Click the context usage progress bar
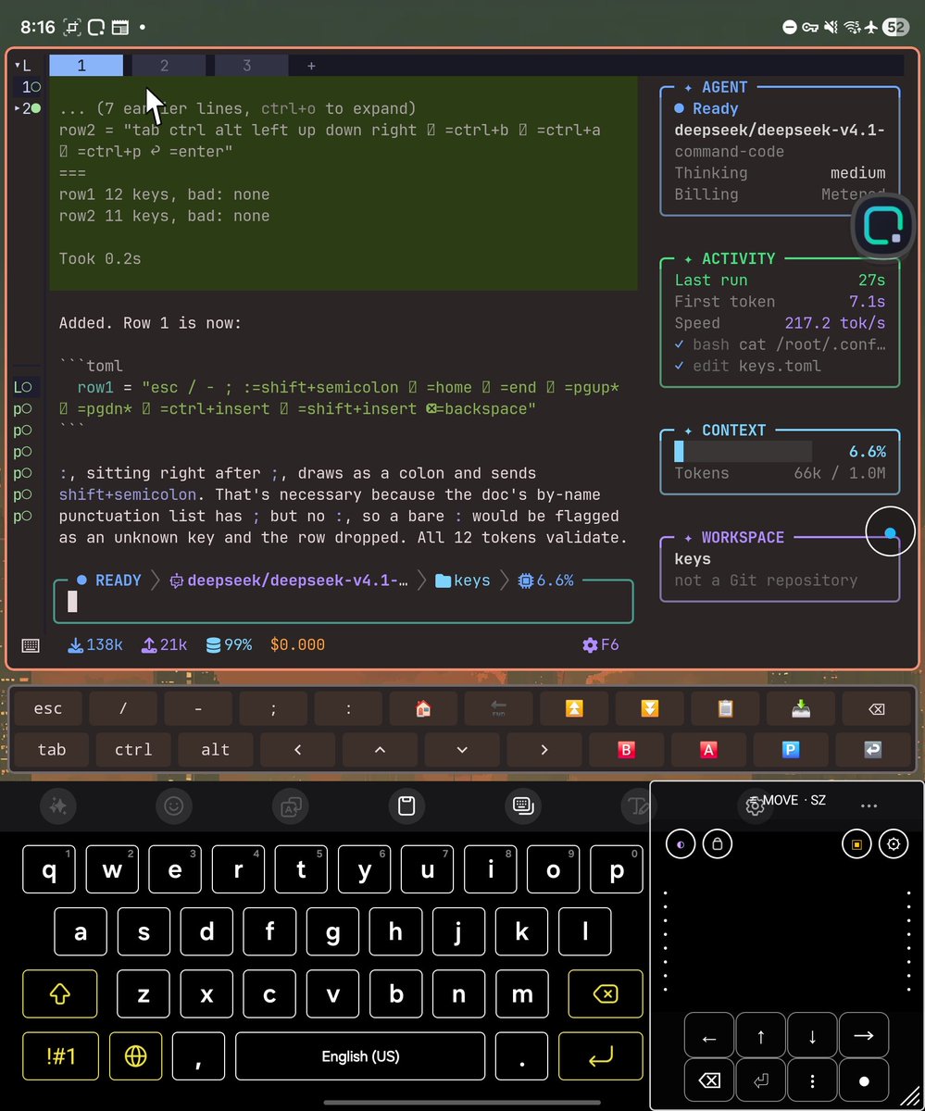This screenshot has width=925, height=1111. tap(743, 452)
